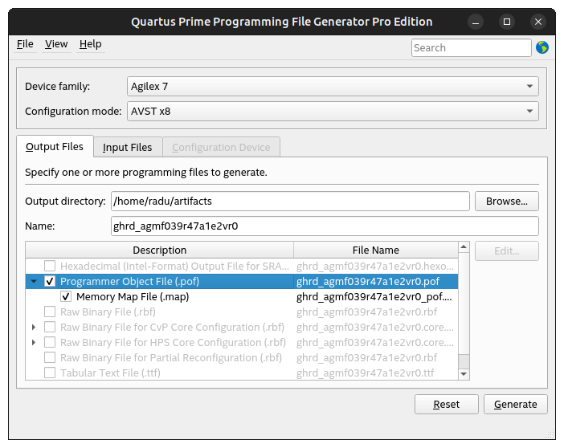Expand Raw Binary File for CvP Core Configuration
This screenshot has height=448, width=564.
[x=34, y=327]
